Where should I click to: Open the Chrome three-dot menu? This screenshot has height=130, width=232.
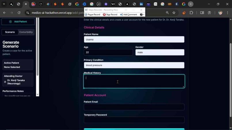(228, 13)
